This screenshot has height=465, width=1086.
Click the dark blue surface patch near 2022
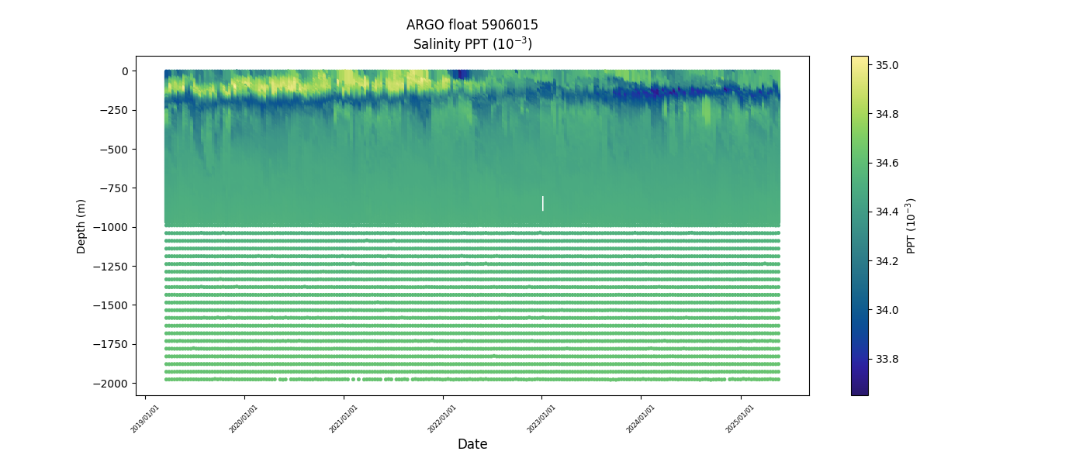(461, 74)
